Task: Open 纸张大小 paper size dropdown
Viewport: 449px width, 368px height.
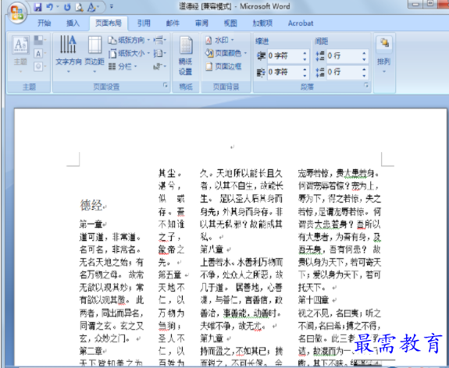Action: pyautogui.click(x=129, y=53)
